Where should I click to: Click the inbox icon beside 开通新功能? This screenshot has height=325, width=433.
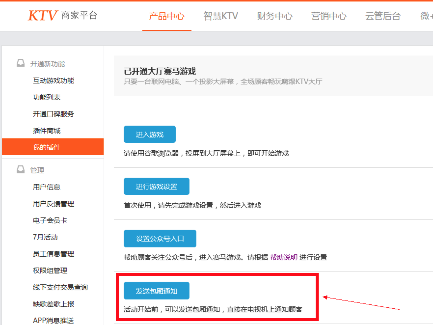click(x=21, y=63)
